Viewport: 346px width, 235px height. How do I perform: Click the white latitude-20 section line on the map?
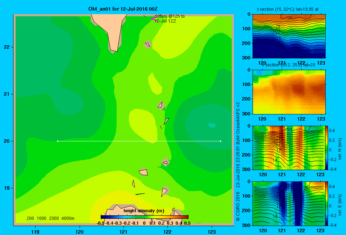(139, 141)
